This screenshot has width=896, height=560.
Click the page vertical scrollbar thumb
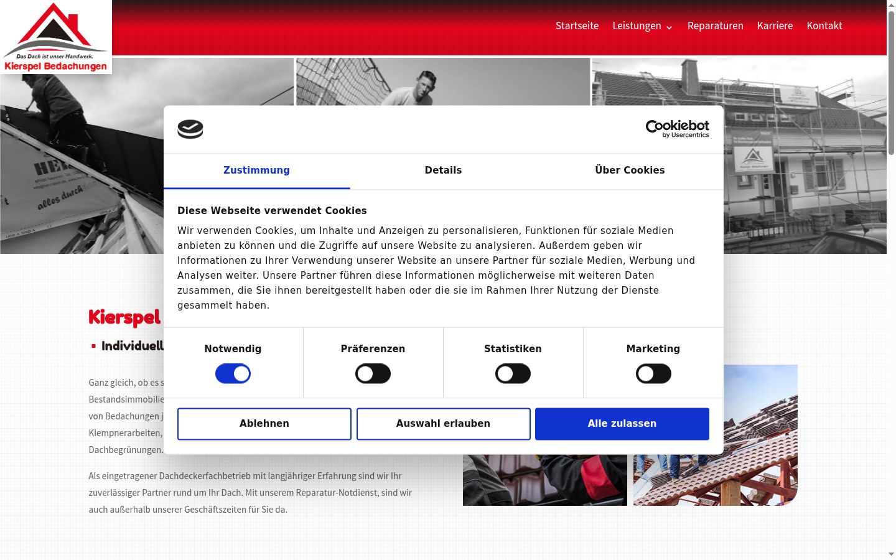[x=891, y=82]
